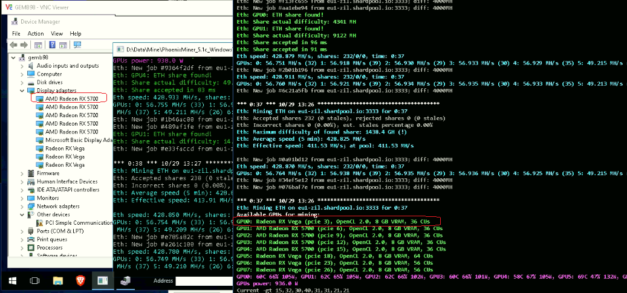Click the Print queues printer icon
The width and height of the screenshot is (627, 293).
pyautogui.click(x=31, y=239)
